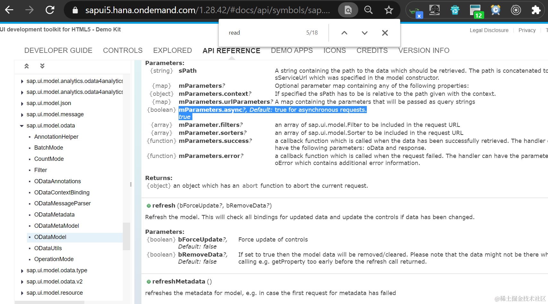Click the vertical scrollbar of the tree panel
548x304 pixels.
click(x=126, y=236)
